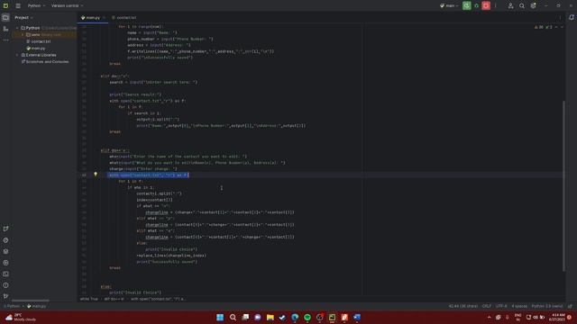Open the main run configuration dropdown

click(x=449, y=6)
